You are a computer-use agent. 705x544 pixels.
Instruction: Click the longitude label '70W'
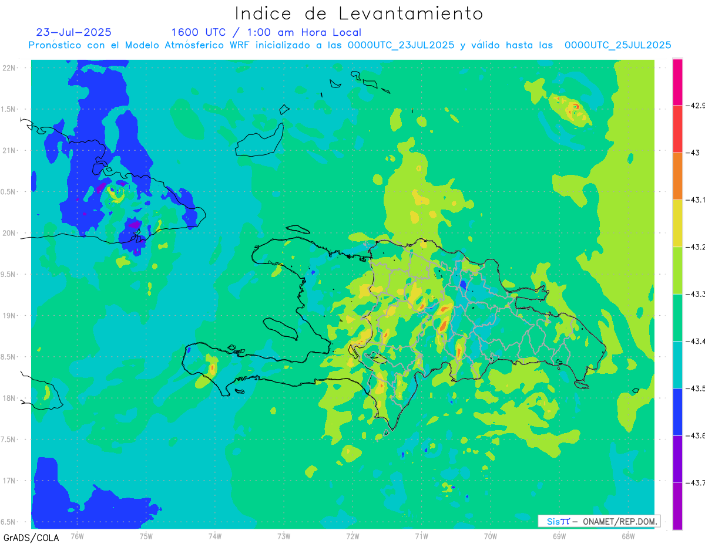[490, 536]
